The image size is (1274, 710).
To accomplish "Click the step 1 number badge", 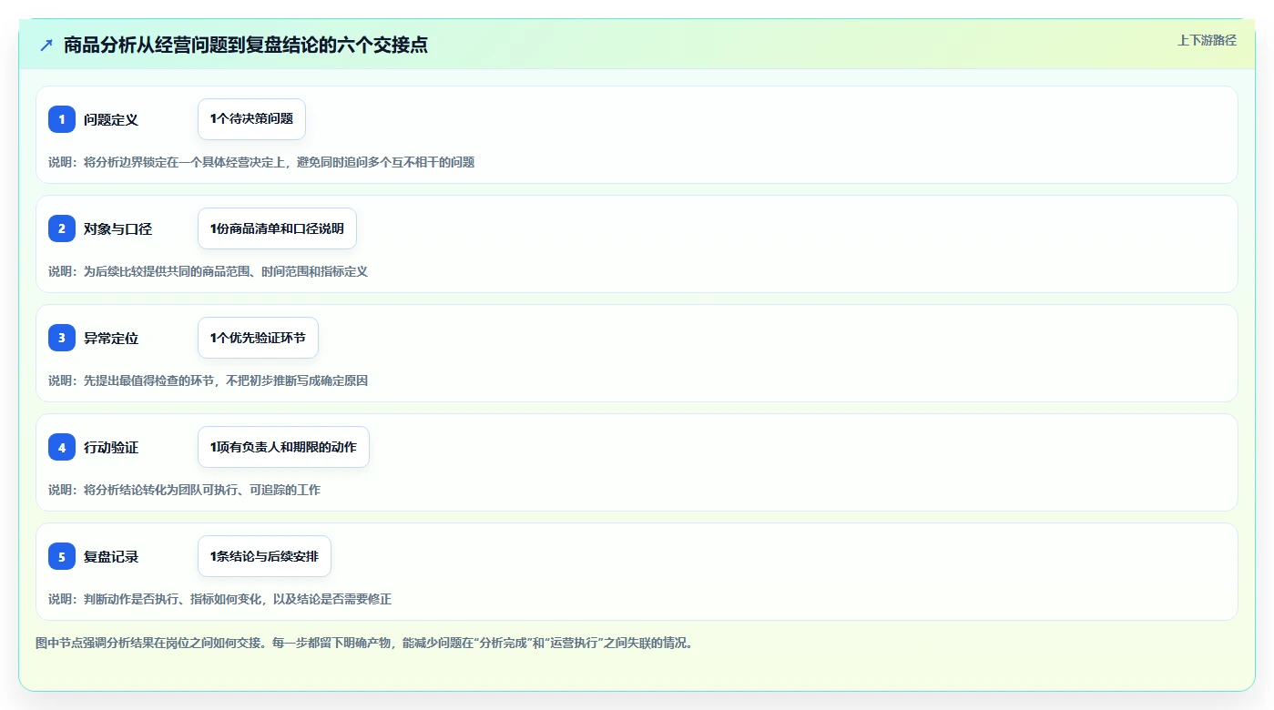I will click(x=62, y=119).
